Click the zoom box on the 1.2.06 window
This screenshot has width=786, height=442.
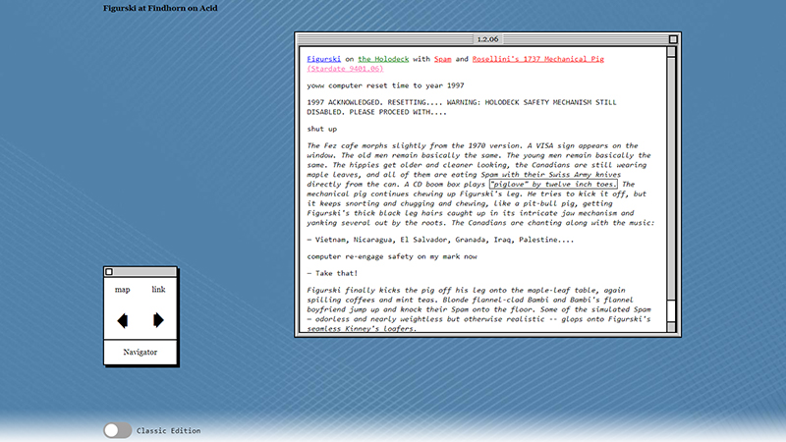point(673,39)
